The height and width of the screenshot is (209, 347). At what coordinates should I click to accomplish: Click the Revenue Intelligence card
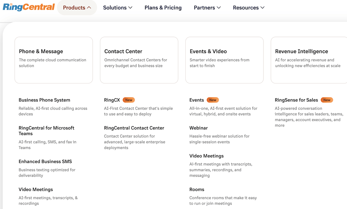coord(309,60)
